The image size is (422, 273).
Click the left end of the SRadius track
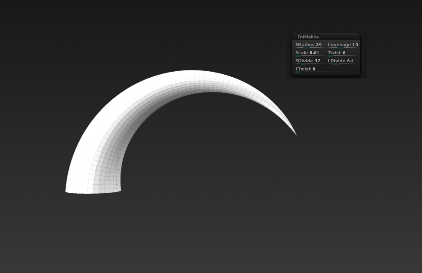pyautogui.click(x=295, y=48)
